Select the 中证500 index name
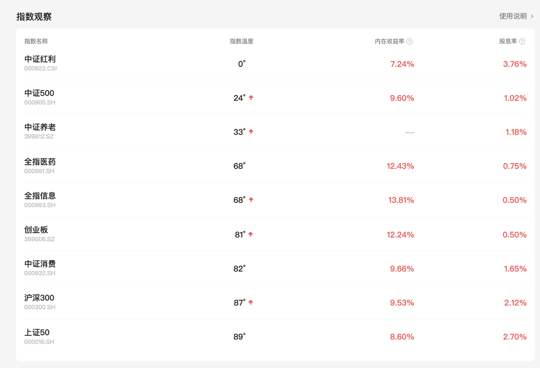Screen dimensions: 540x368 39,93
